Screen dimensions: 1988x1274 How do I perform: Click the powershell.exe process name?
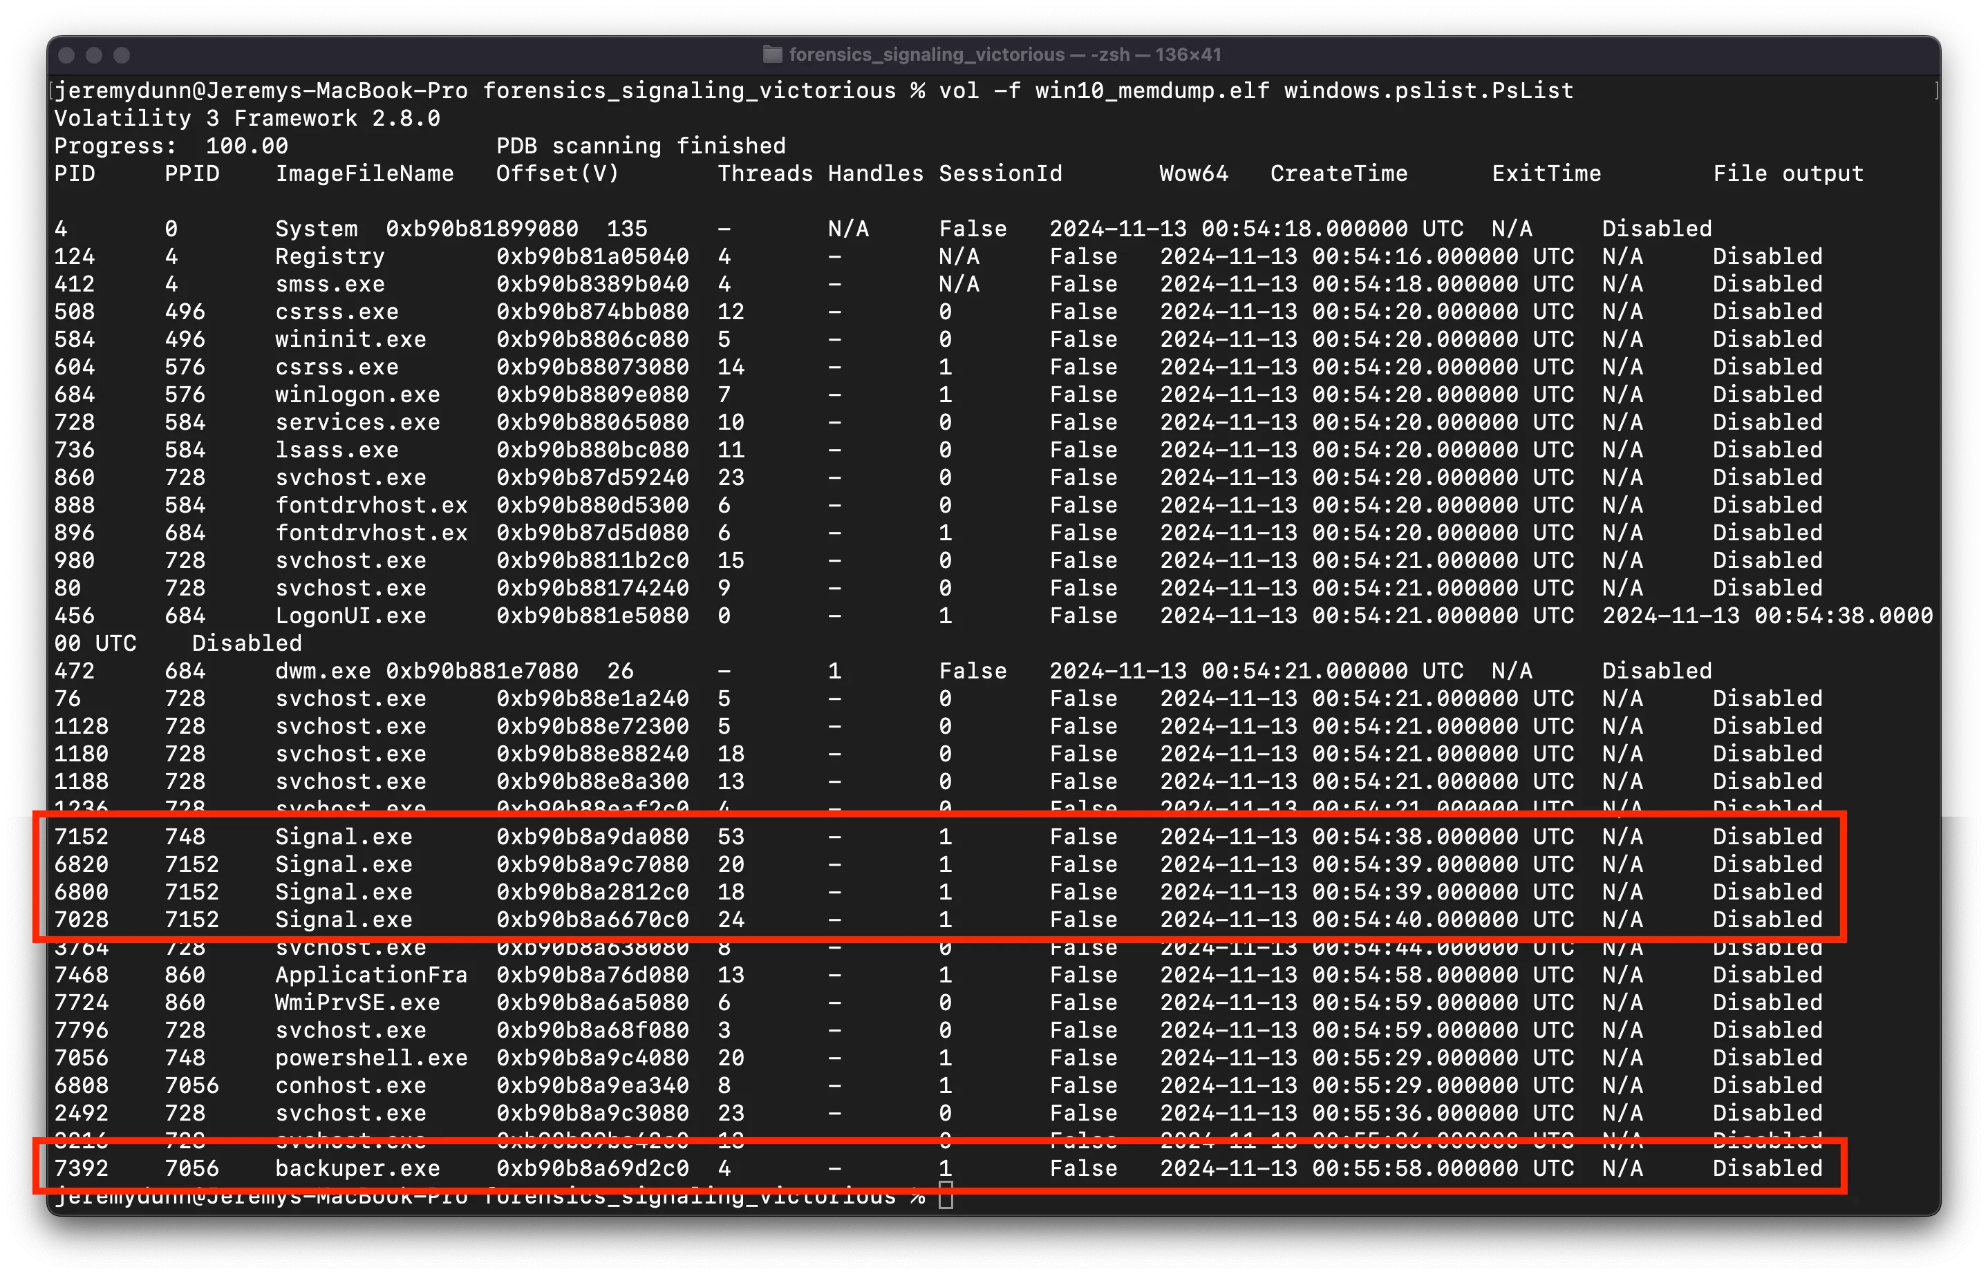371,1058
